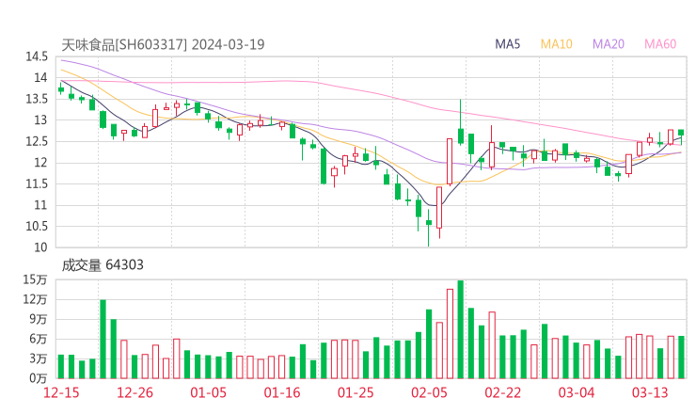Select the 02-22 date label
The width and height of the screenshot is (696, 414).
pyautogui.click(x=503, y=392)
